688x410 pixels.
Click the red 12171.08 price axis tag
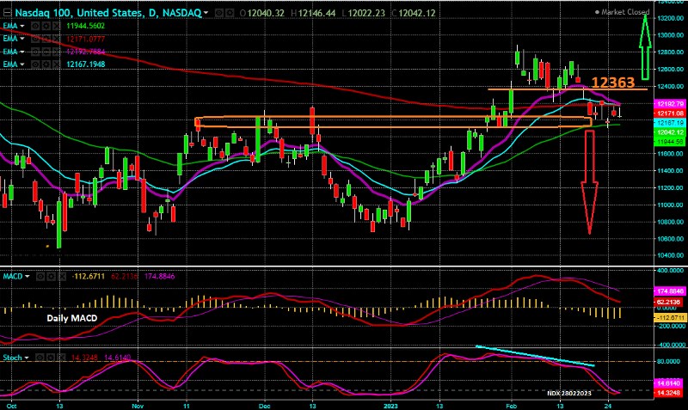pos(670,113)
